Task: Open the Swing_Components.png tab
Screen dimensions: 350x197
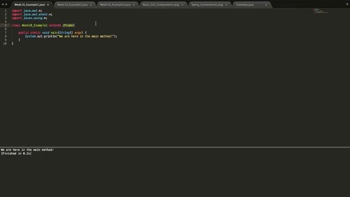Action: (207, 5)
